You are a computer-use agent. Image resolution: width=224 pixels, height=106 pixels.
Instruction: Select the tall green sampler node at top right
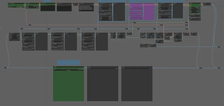point(195,8)
